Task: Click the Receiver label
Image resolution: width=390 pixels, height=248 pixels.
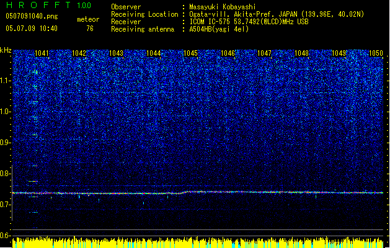Action: pyautogui.click(x=126, y=22)
